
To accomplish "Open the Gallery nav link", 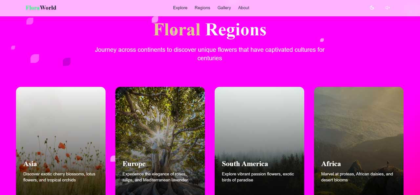I will tap(224, 8).
